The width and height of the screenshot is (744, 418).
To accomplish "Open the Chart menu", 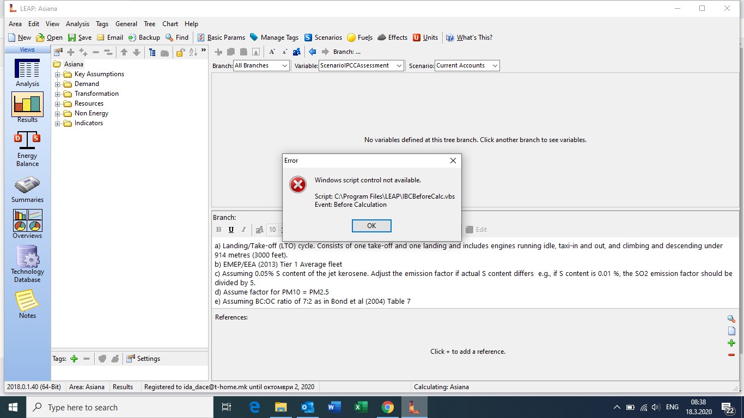I will pyautogui.click(x=170, y=24).
